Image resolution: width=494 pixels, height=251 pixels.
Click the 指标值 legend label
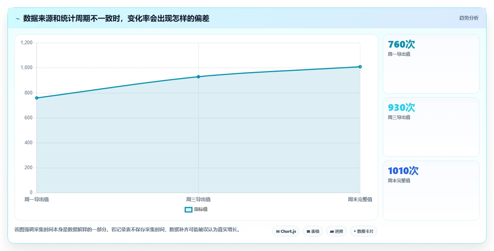click(201, 210)
